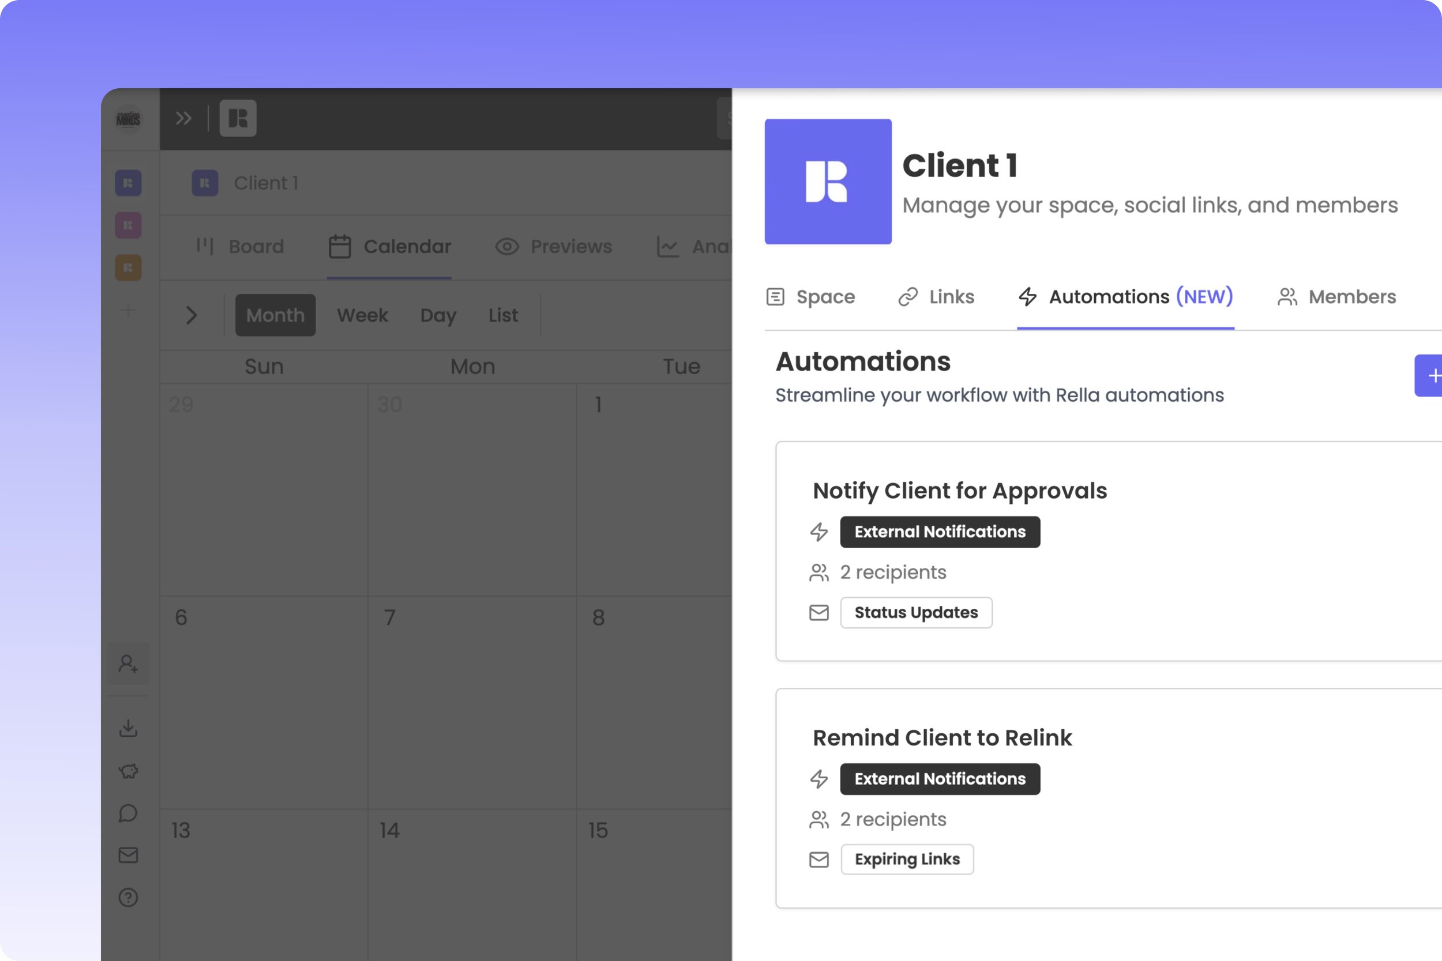Click 2 recipients under Notify Client for Approvals
The image size is (1442, 961).
click(x=893, y=572)
